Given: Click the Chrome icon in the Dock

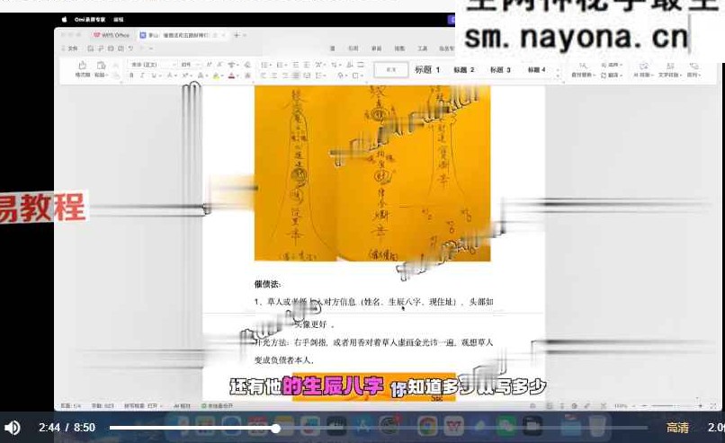Looking at the screenshot, I should tap(427, 425).
